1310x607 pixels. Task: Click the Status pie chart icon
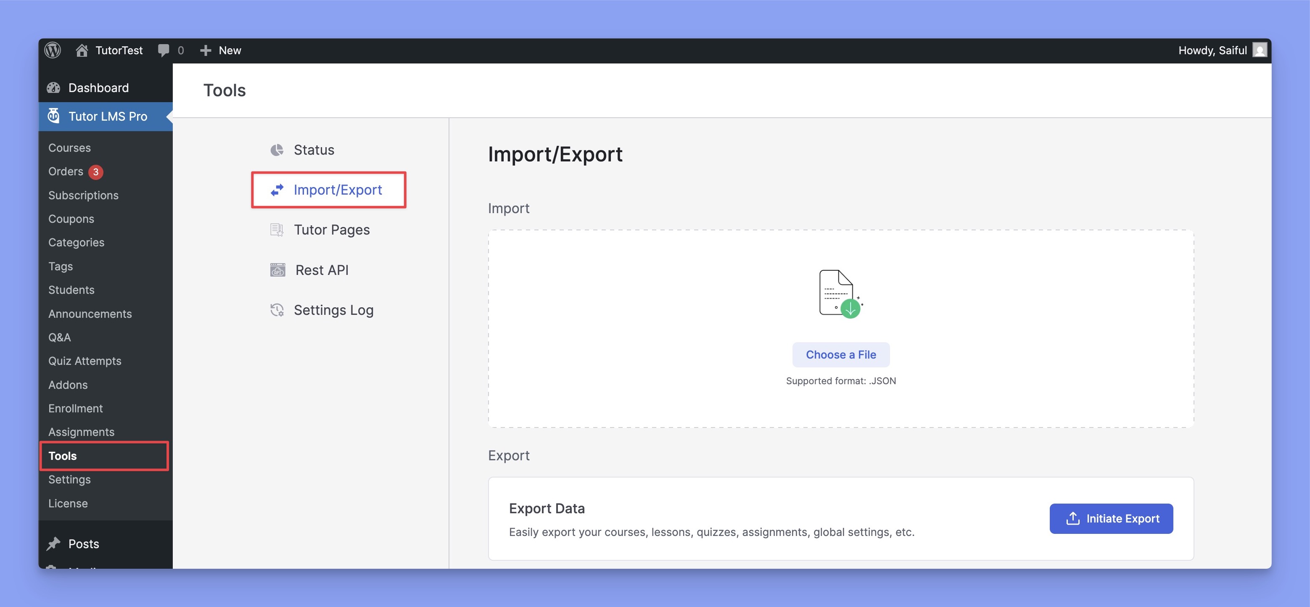click(277, 150)
